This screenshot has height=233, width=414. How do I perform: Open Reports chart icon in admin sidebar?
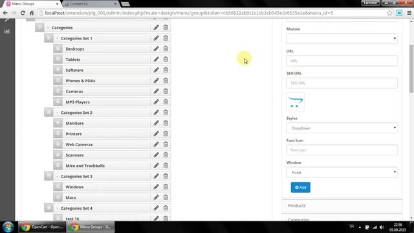[x=7, y=31]
